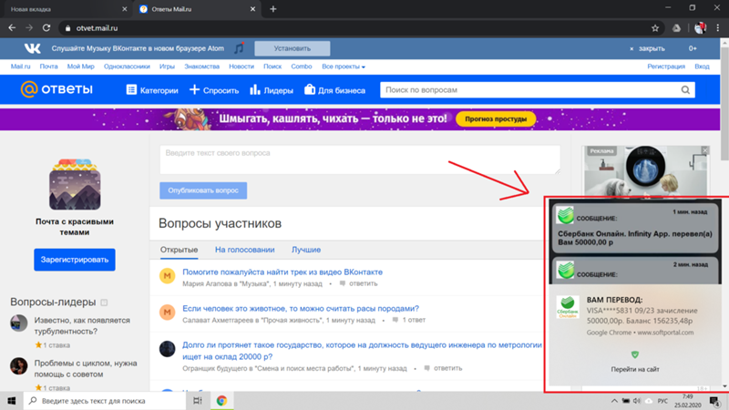The height and width of the screenshot is (410, 729).
Task: Switch to the Открытые tab
Action: [179, 250]
